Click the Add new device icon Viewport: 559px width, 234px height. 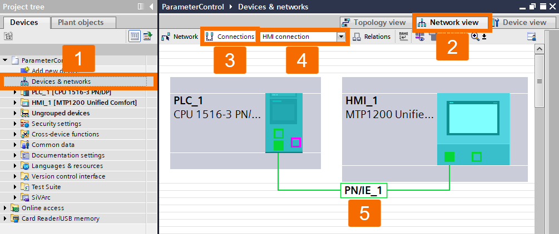(x=25, y=70)
